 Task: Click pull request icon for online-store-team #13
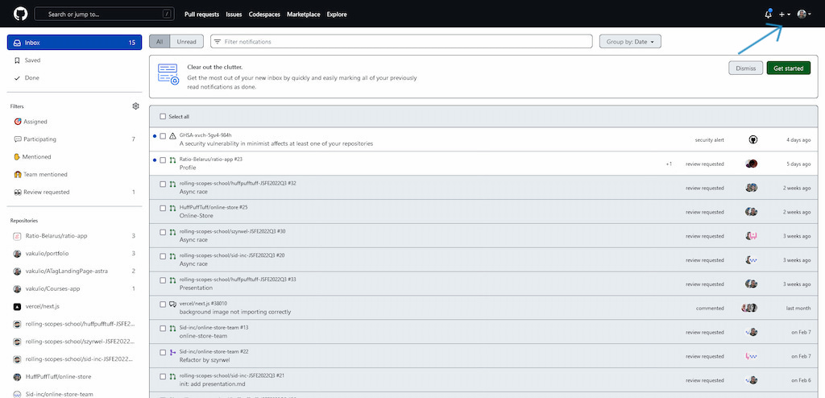(x=172, y=329)
